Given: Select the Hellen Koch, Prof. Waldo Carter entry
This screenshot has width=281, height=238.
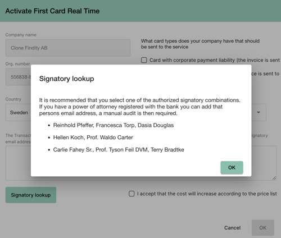Looking at the screenshot, I should click(x=93, y=138).
